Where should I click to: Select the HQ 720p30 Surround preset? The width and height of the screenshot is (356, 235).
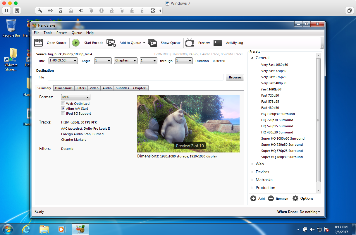277,120
